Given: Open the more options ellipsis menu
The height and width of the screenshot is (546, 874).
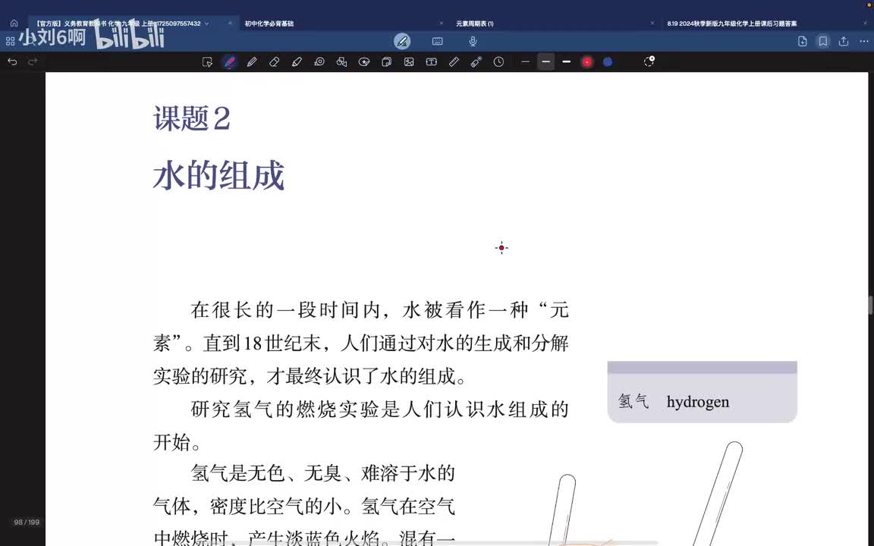Looking at the screenshot, I should [x=864, y=41].
